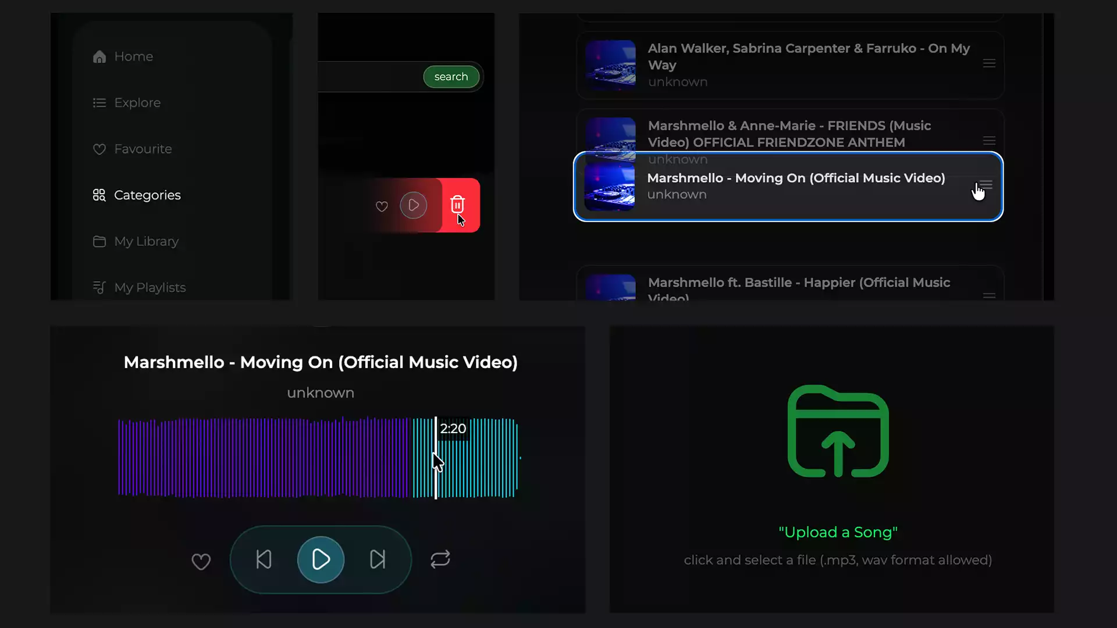Click the My Library folder icon
The image size is (1117, 628).
pyautogui.click(x=99, y=241)
